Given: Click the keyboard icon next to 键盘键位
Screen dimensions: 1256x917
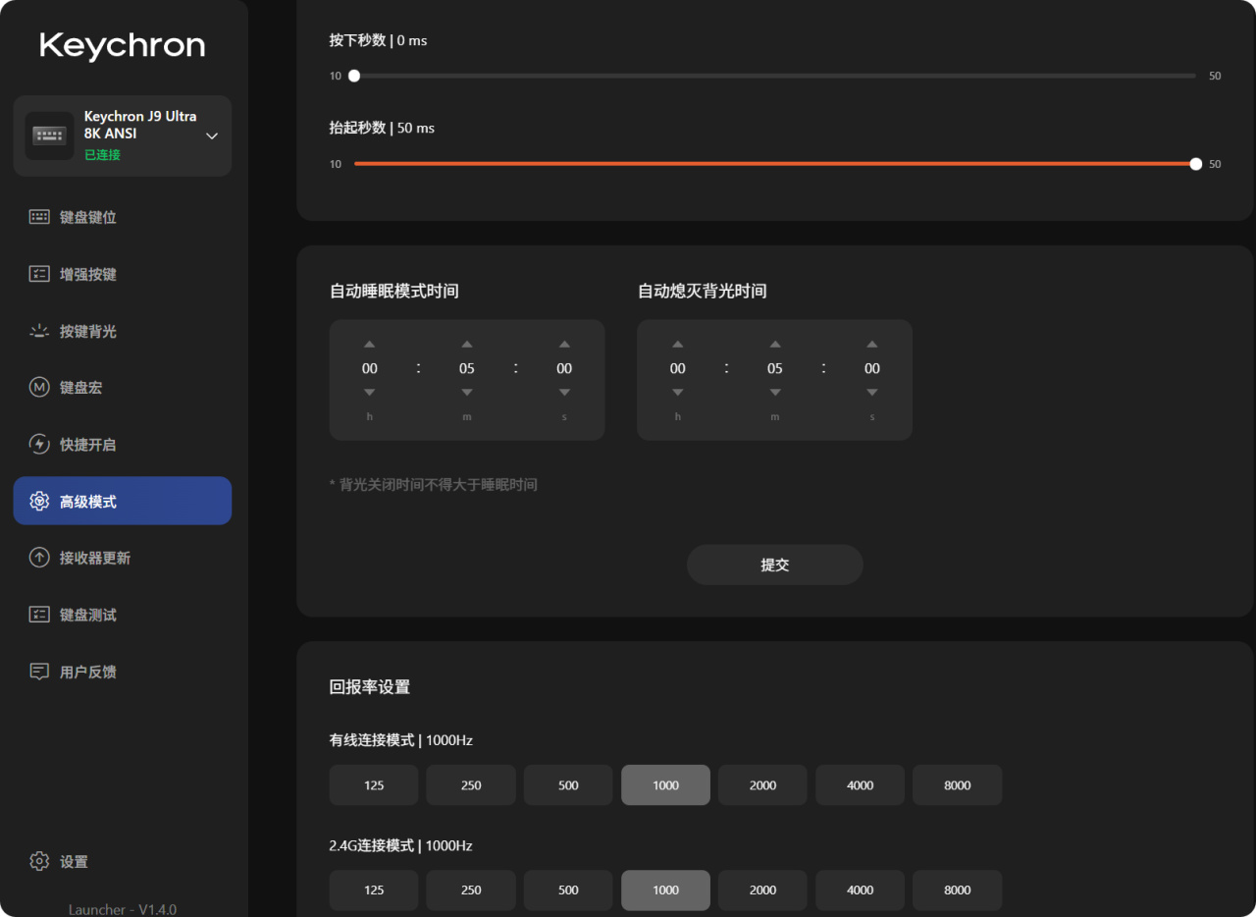Looking at the screenshot, I should click(39, 217).
